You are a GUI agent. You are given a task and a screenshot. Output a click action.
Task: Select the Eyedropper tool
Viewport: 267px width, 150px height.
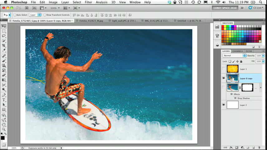(x=4, y=50)
